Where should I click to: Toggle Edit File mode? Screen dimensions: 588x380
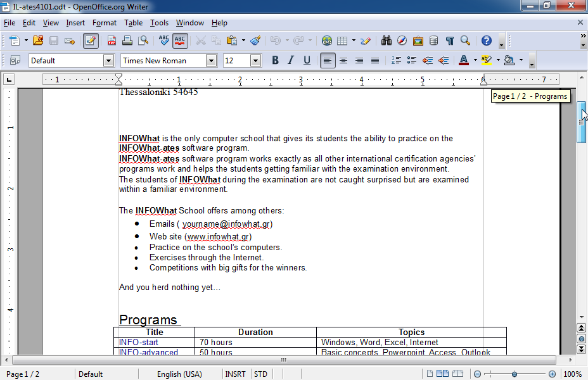click(x=91, y=41)
